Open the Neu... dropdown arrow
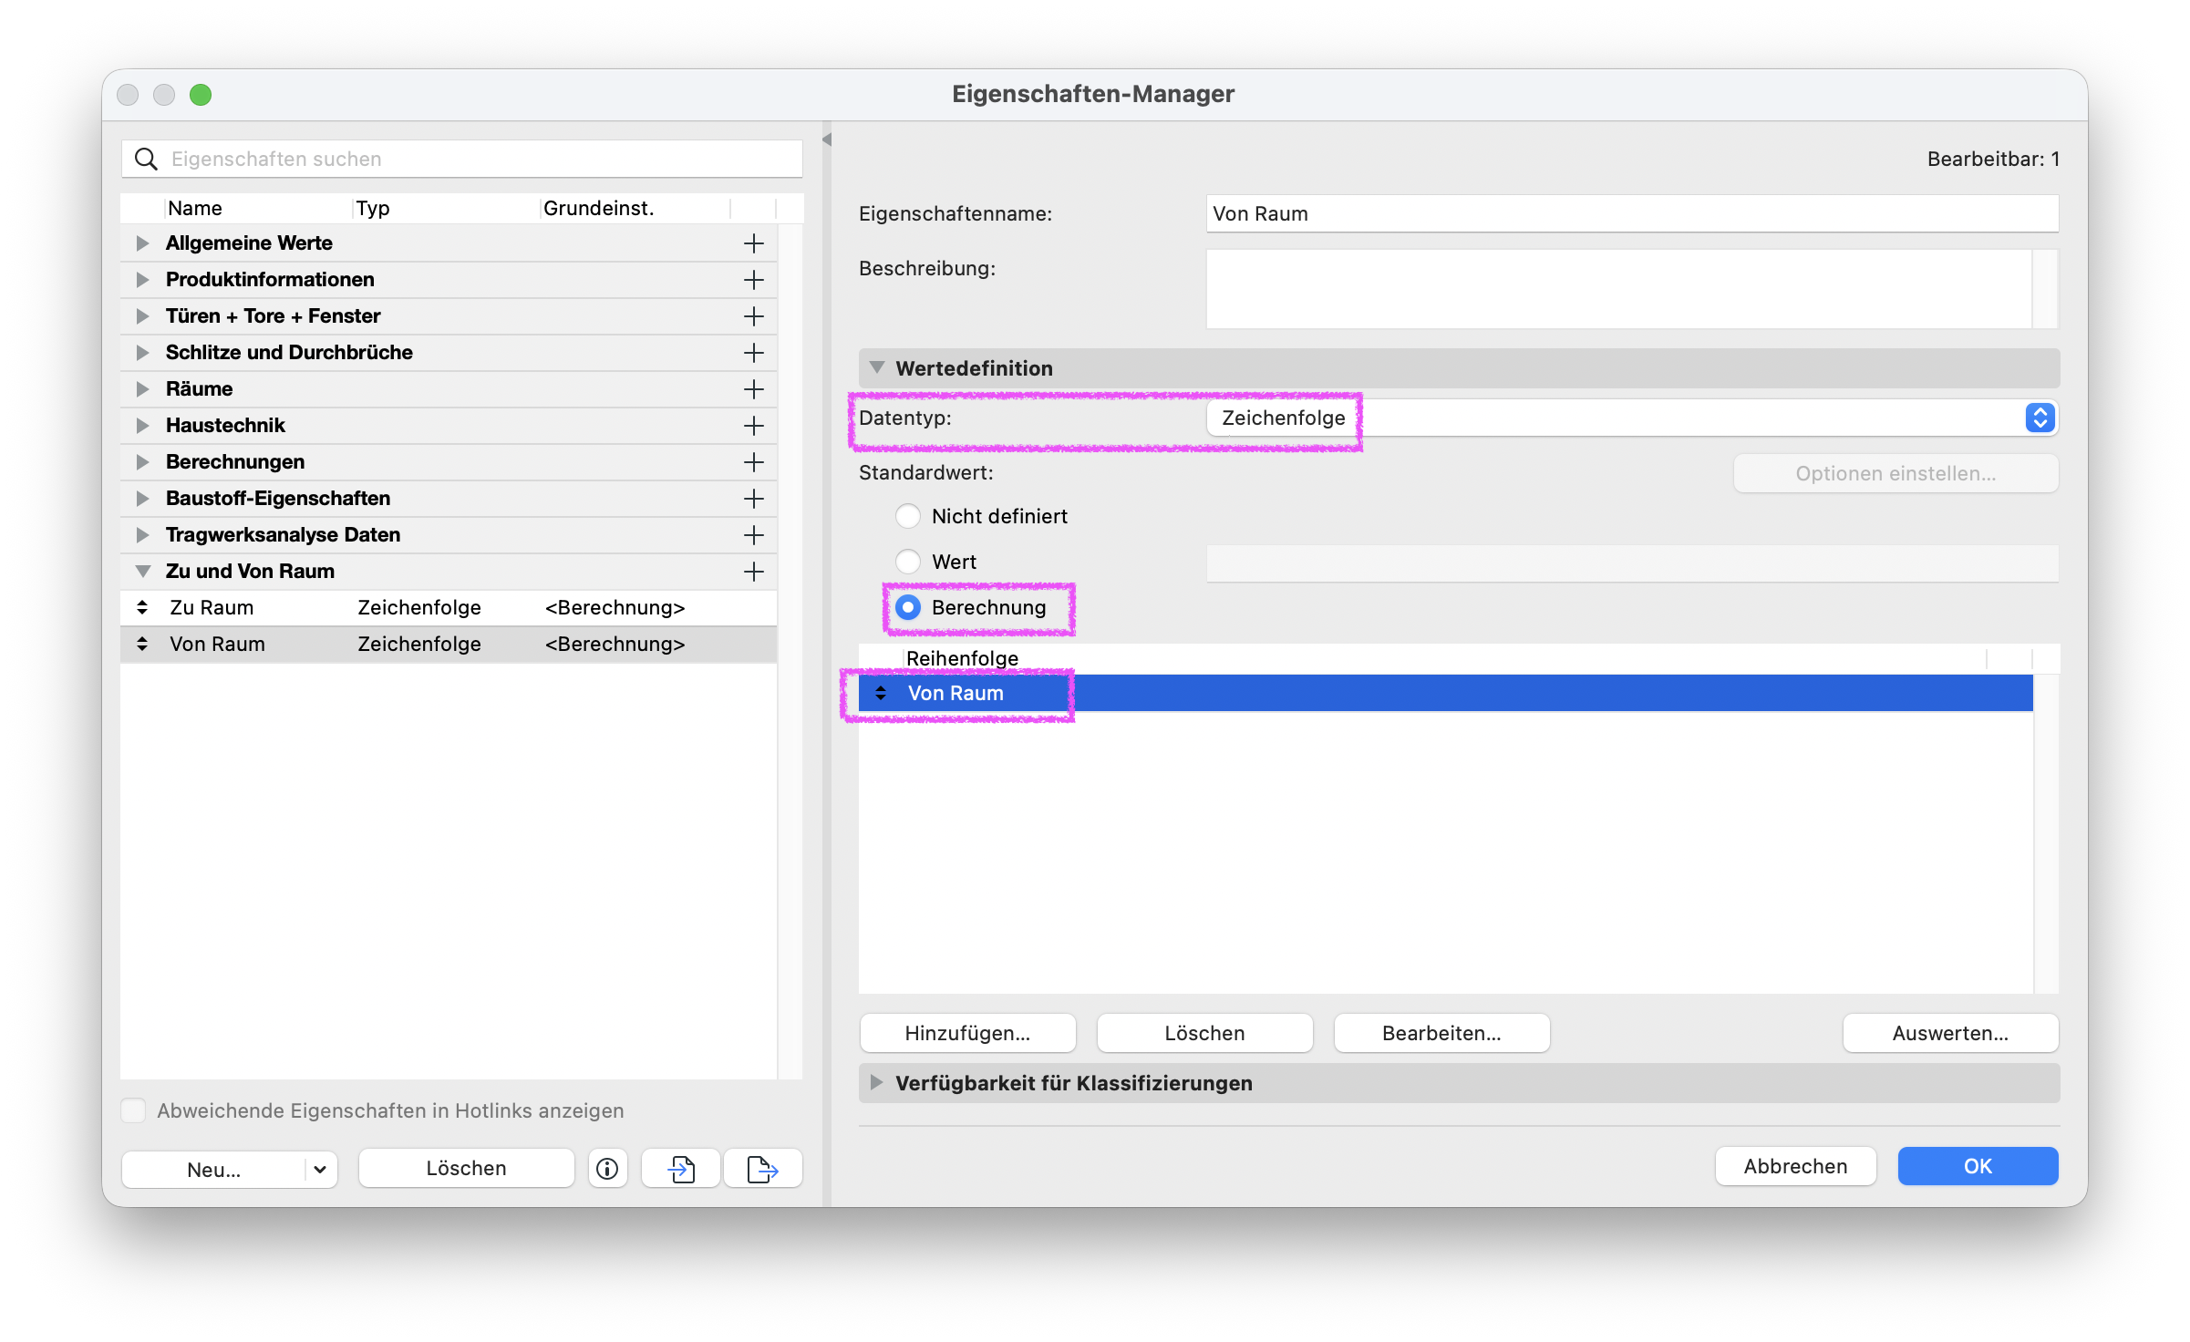Screen dimensions: 2190x1342 (320, 1170)
